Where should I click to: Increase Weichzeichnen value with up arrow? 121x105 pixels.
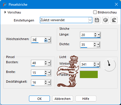[46, 39]
